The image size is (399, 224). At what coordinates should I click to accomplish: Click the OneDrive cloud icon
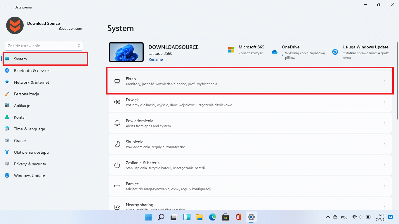click(274, 52)
